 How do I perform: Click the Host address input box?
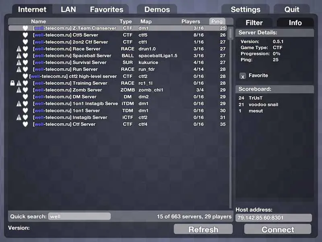point(274,218)
